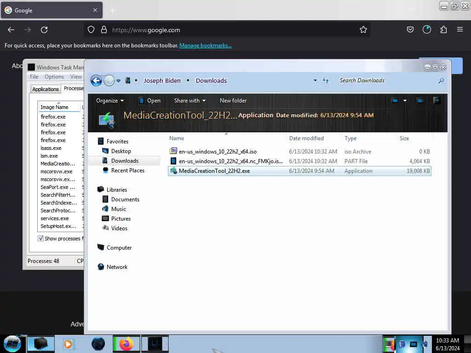Open the Windows Start button
This screenshot has height=353, width=471.
(x=12, y=344)
